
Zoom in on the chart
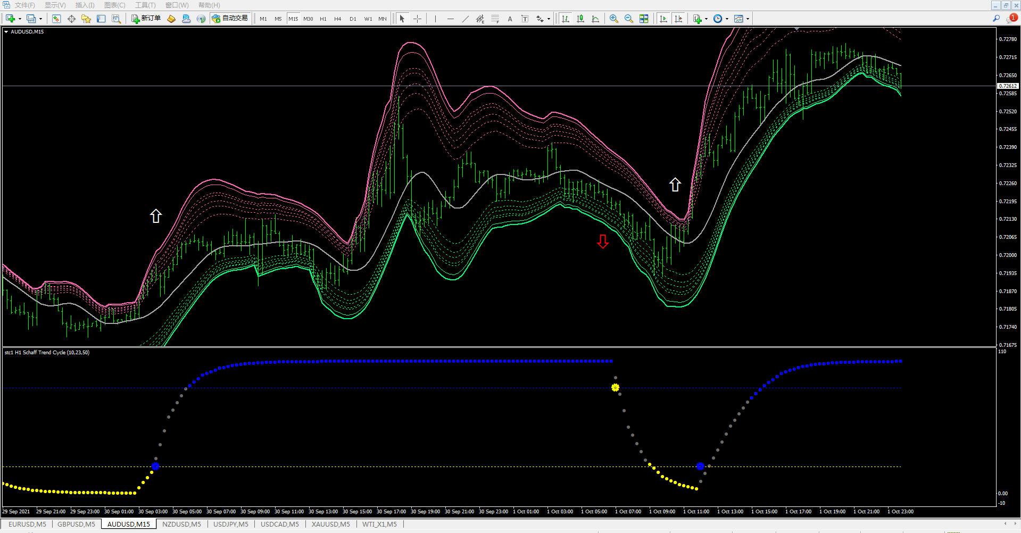[x=614, y=19]
